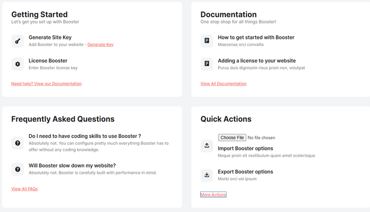Click the question mark icon for coding skills FAQ
The width and height of the screenshot is (370, 212).
point(18,143)
